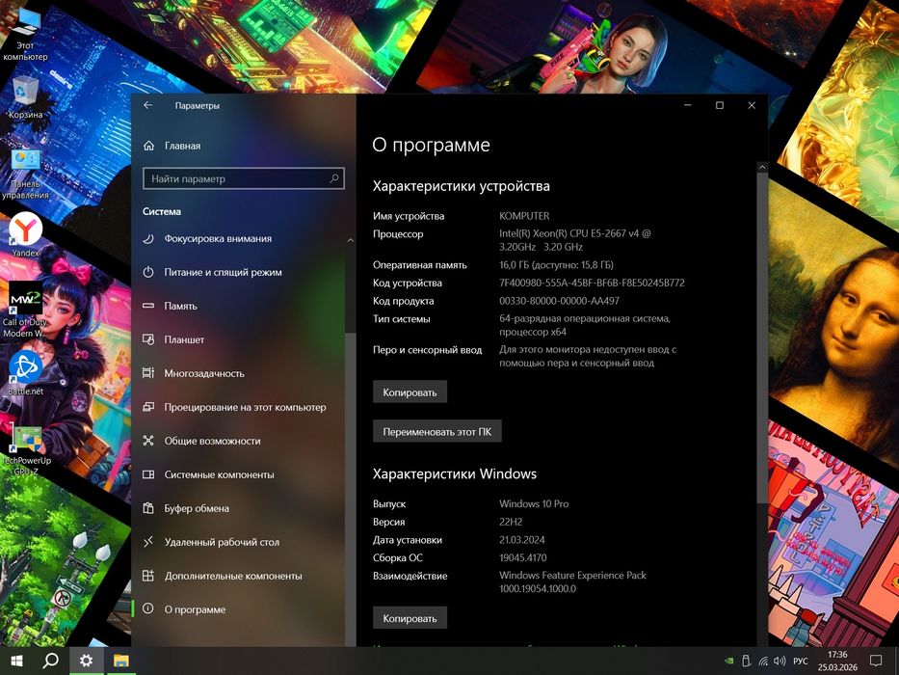Click the main pane scroll-up arrow
This screenshot has height=675, width=899.
pyautogui.click(x=762, y=167)
